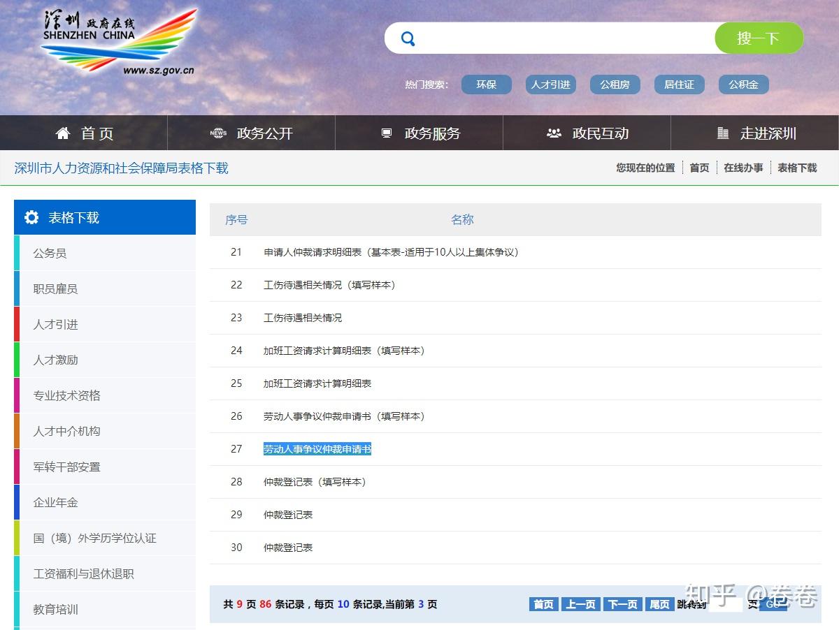
Task: Open the 首页 main navigation tab
Action: (84, 133)
